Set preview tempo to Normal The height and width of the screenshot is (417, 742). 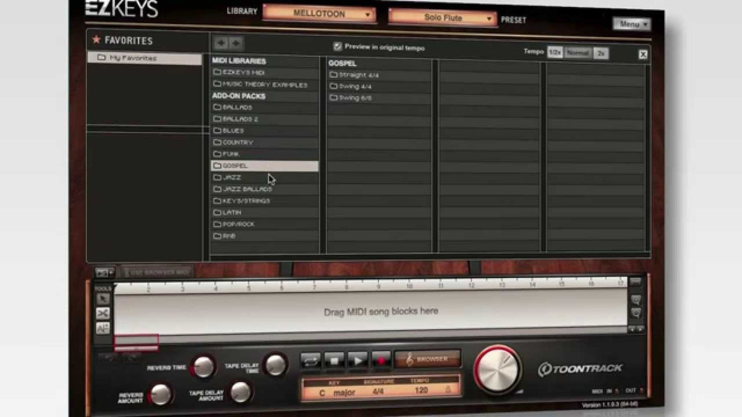[578, 53]
